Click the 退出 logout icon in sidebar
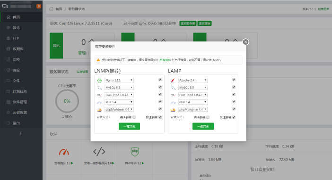Viewport: 332px width, 180px height. (8, 123)
